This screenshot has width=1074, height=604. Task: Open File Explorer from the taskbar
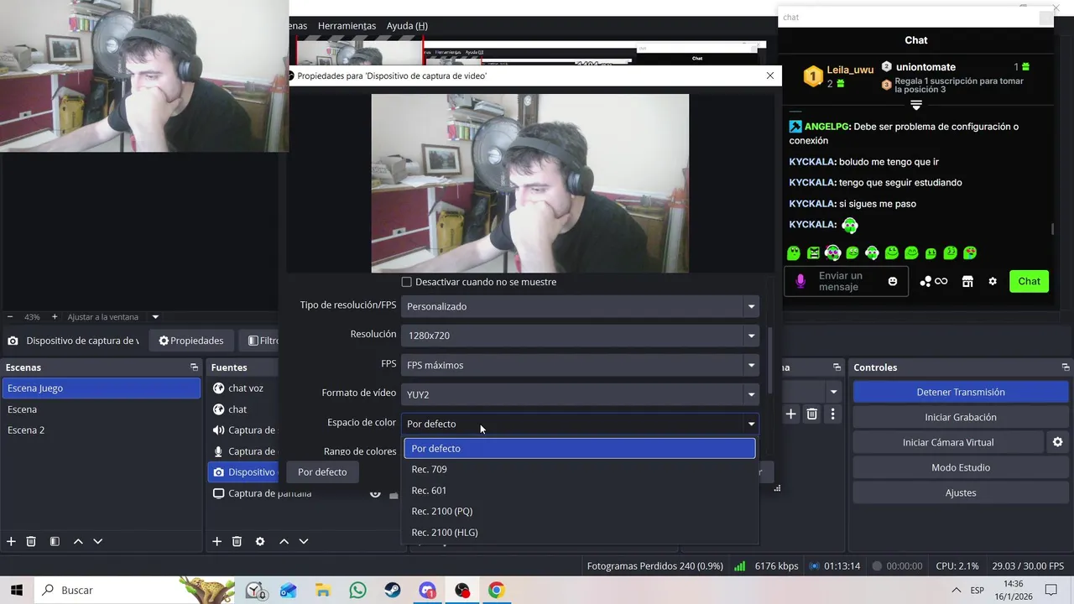pyautogui.click(x=323, y=590)
